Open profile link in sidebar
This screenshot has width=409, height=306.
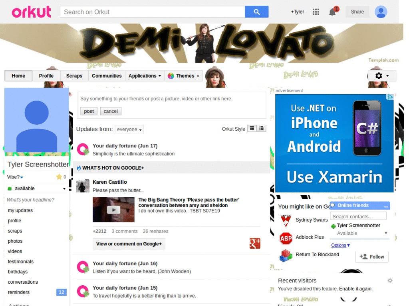coord(14,221)
